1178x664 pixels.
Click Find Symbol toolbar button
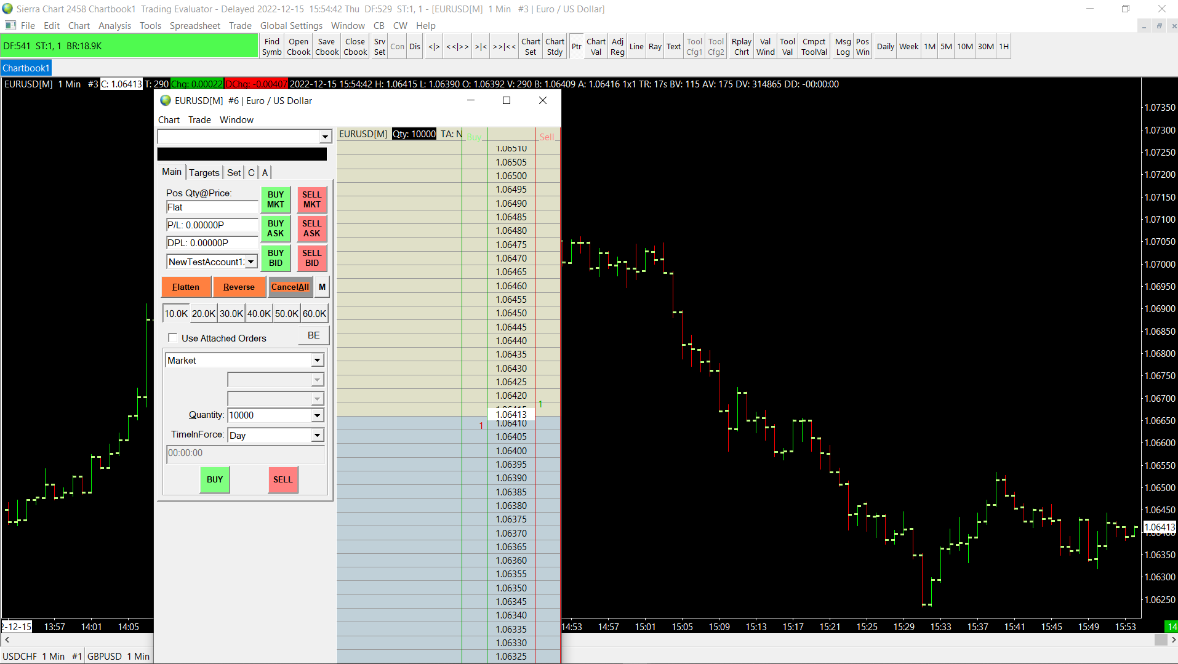[x=271, y=47]
